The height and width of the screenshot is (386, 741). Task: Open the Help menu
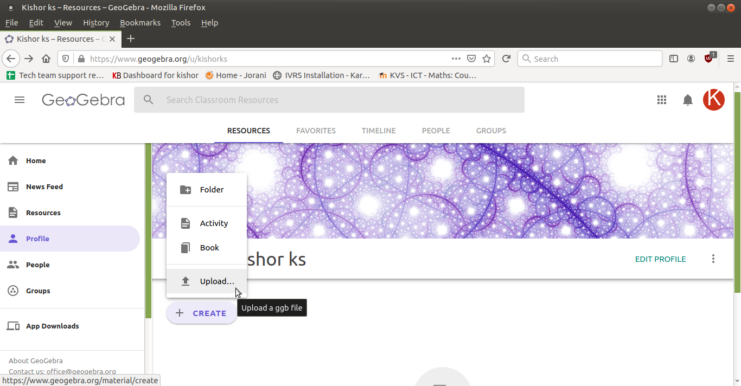[x=209, y=22]
